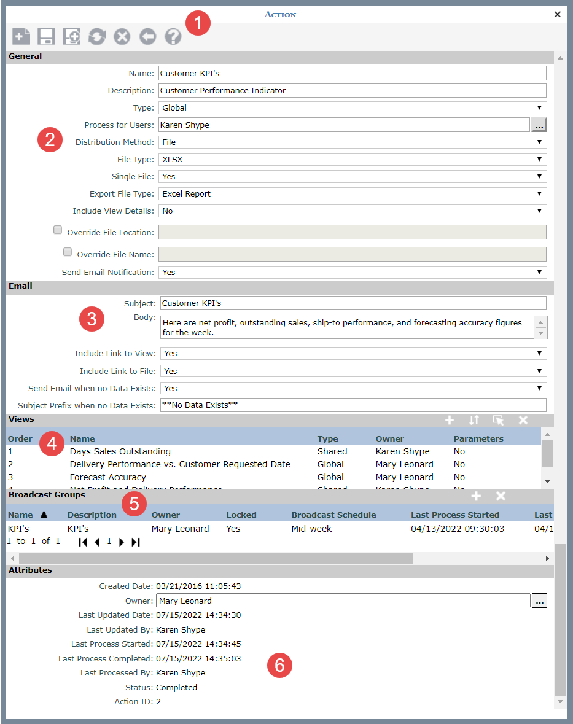Remove broadcast group with X icon
573x724 pixels.
(x=501, y=496)
